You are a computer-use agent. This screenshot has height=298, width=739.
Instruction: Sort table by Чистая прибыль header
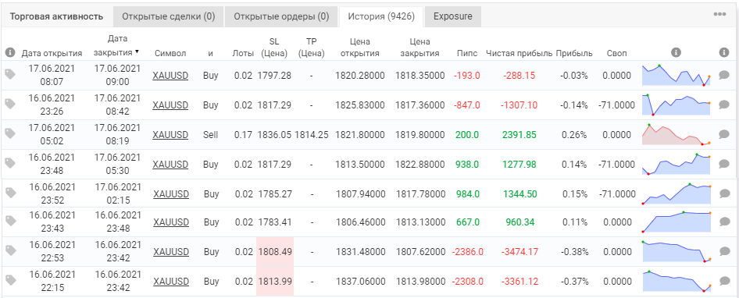(x=519, y=53)
